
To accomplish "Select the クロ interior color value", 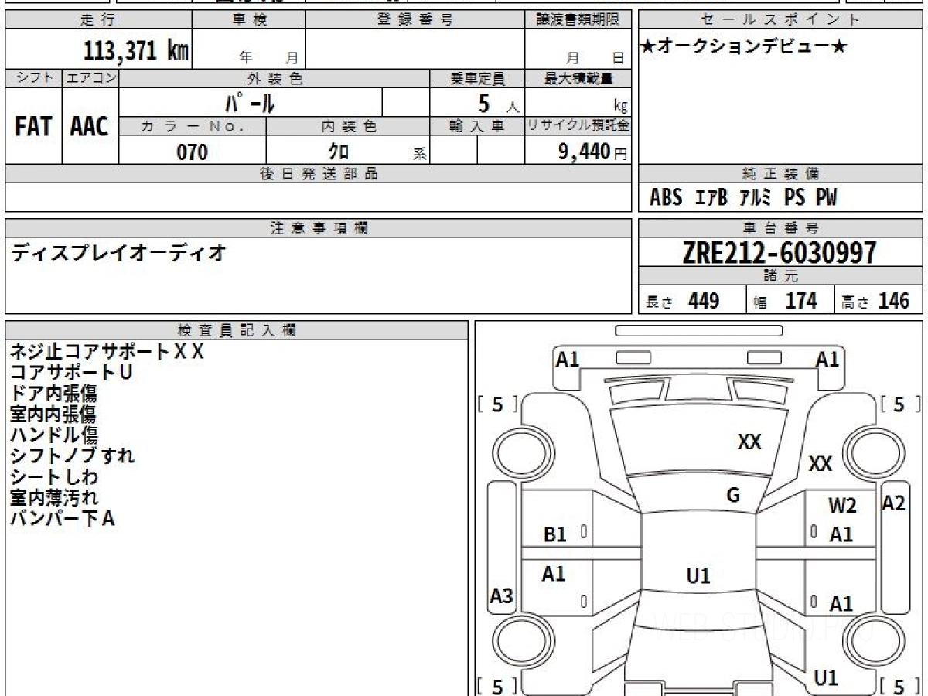I will pos(338,152).
